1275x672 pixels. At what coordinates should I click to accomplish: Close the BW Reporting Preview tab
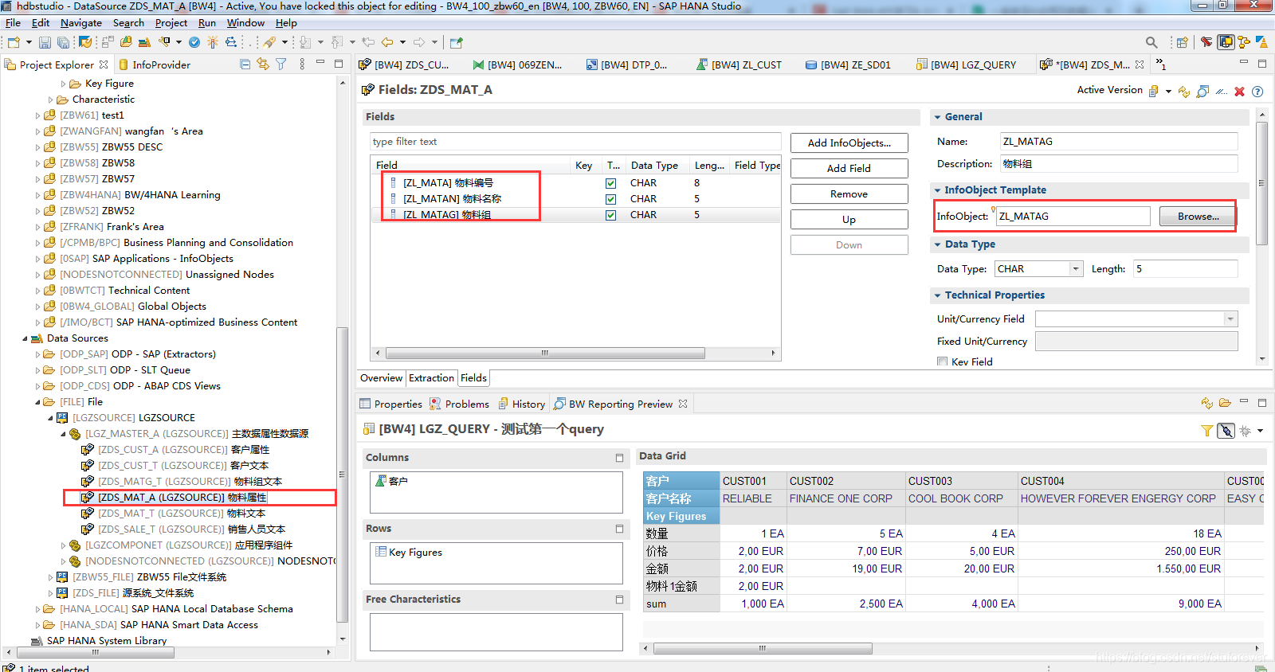[x=683, y=404]
